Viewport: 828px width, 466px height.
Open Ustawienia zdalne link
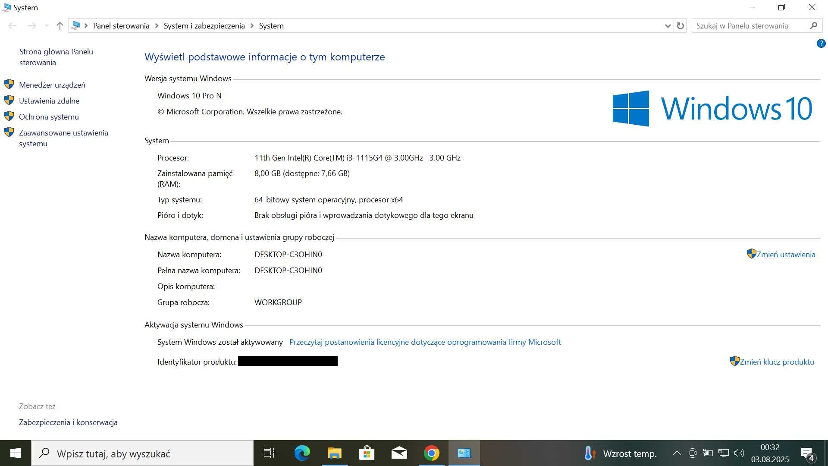(49, 101)
